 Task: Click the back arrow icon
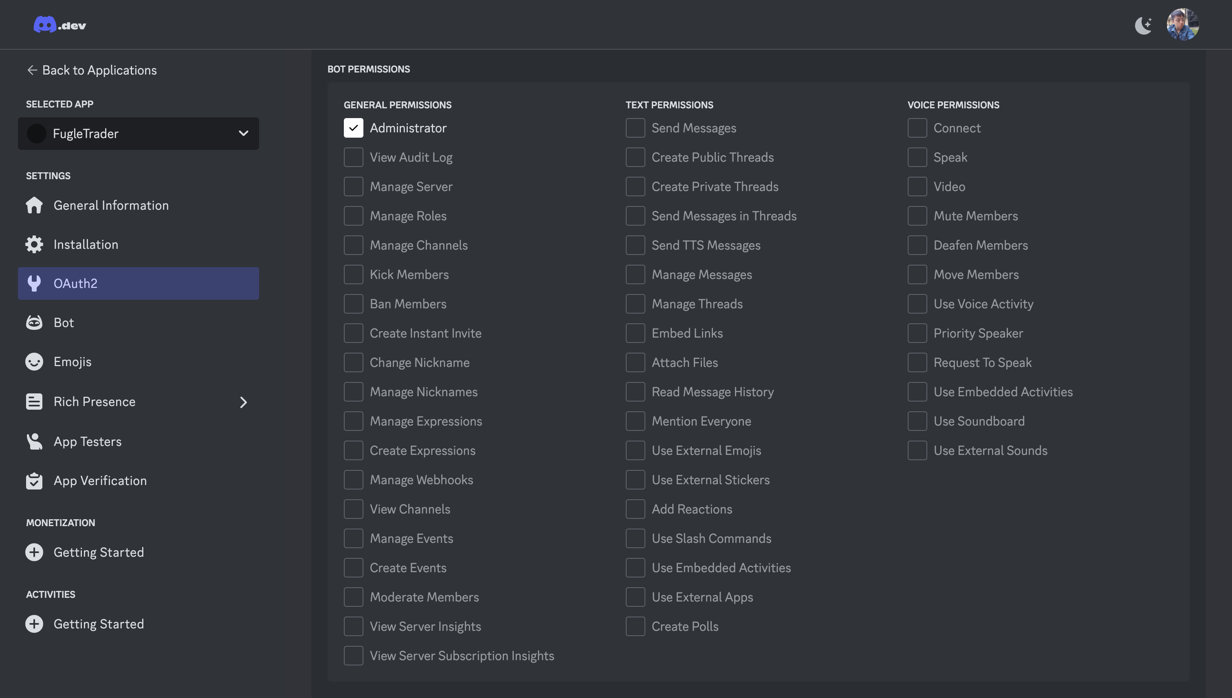tap(32, 70)
